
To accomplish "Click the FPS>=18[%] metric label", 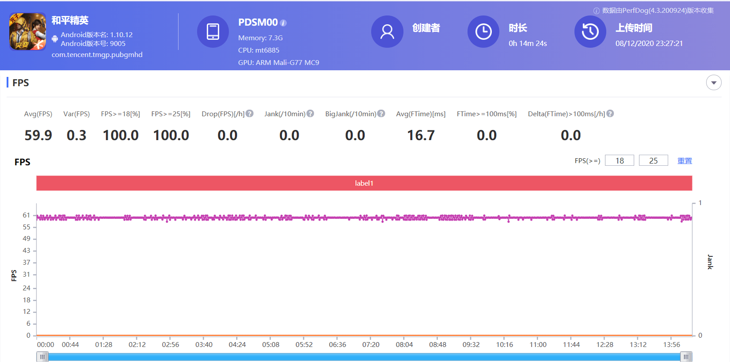I will coord(121,114).
